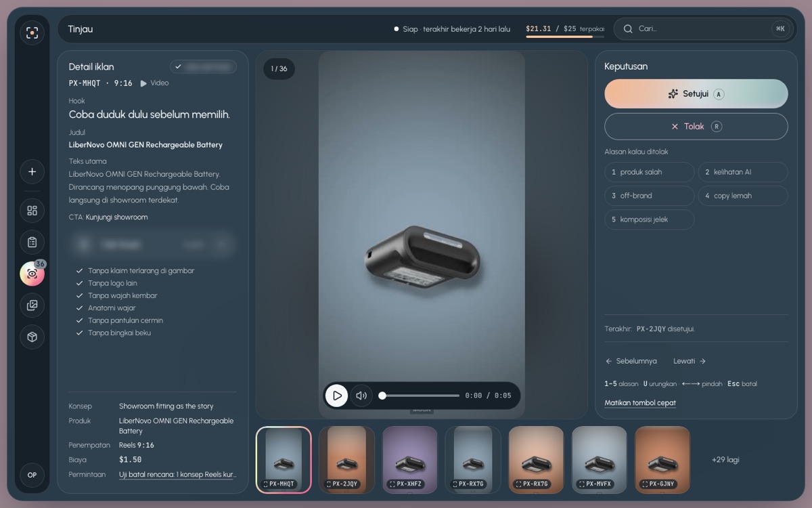
Task: Open the image gallery icon in sidebar
Action: tap(32, 305)
